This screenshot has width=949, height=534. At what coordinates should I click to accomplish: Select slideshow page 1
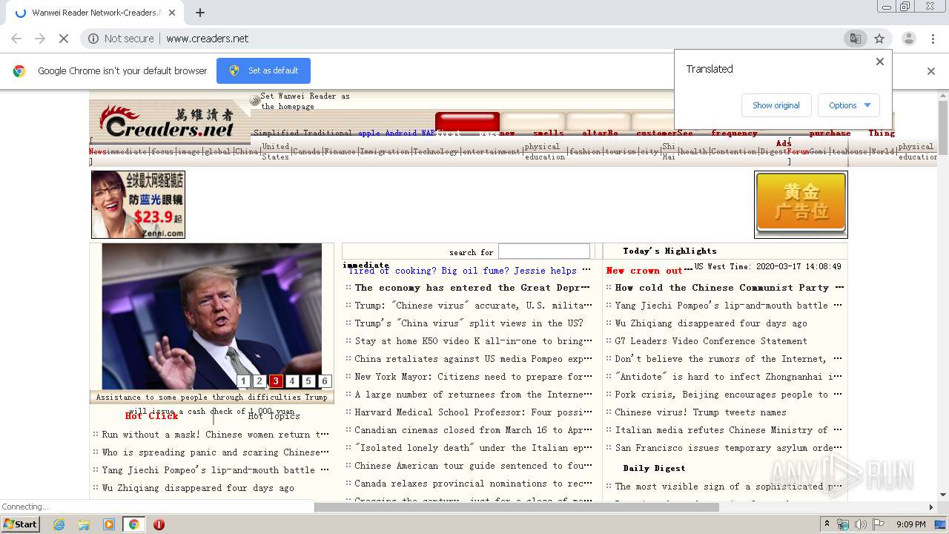tap(243, 381)
